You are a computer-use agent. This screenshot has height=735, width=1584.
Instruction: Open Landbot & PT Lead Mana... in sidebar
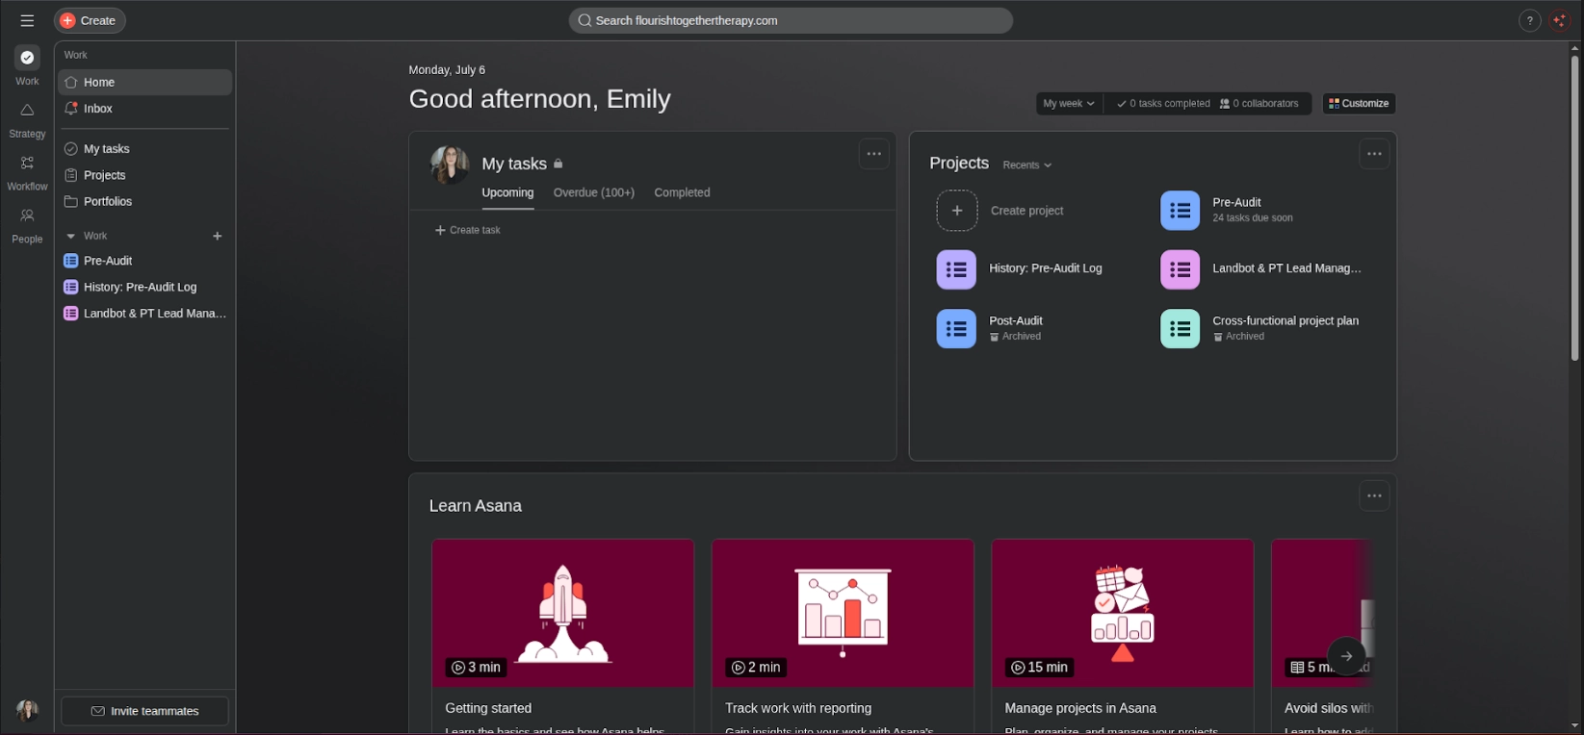click(x=144, y=314)
